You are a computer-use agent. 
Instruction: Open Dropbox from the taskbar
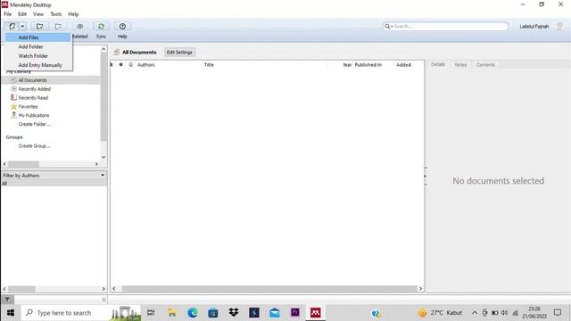[x=234, y=313]
